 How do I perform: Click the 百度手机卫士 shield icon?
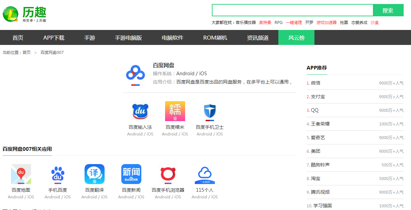click(210, 111)
